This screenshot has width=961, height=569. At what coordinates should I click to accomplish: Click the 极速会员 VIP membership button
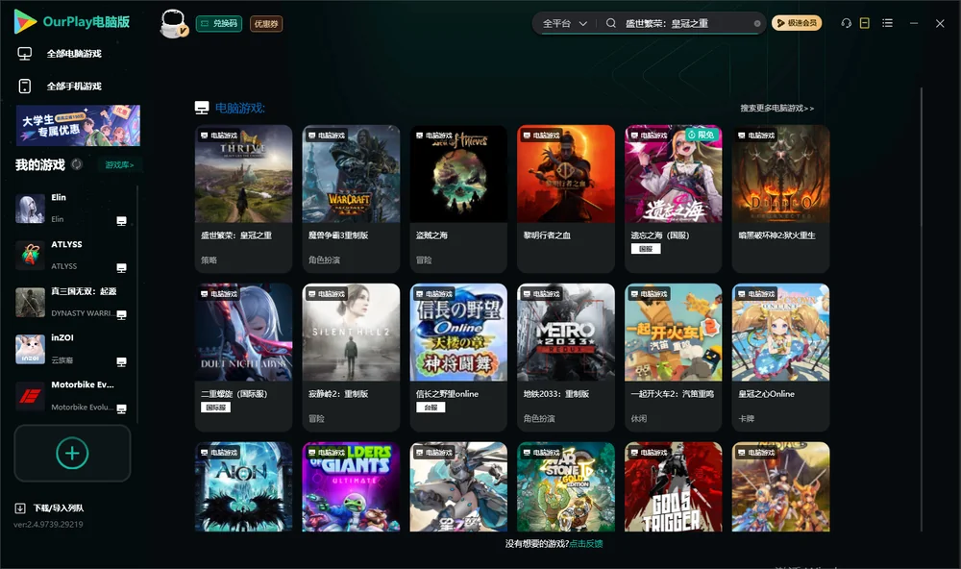coord(797,23)
